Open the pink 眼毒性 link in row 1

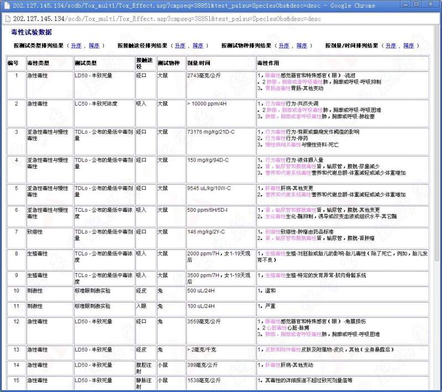[273, 76]
